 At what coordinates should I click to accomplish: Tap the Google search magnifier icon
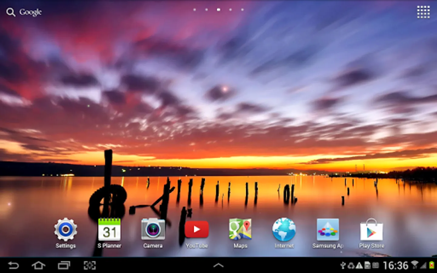(x=11, y=12)
